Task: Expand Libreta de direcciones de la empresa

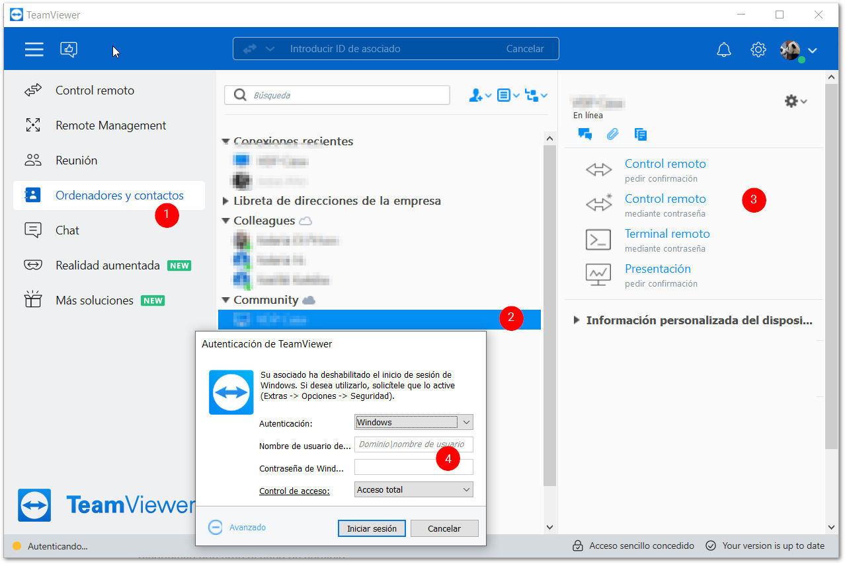Action: click(x=226, y=201)
